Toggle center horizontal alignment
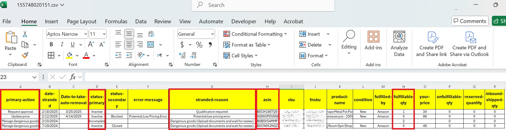Viewport: 506px width, 130px height. [x=129, y=44]
